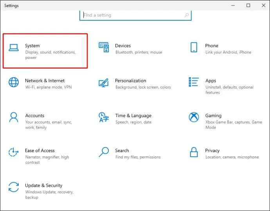Click the Network & Internet globe icon
The image size is (270, 211).
coord(14,82)
